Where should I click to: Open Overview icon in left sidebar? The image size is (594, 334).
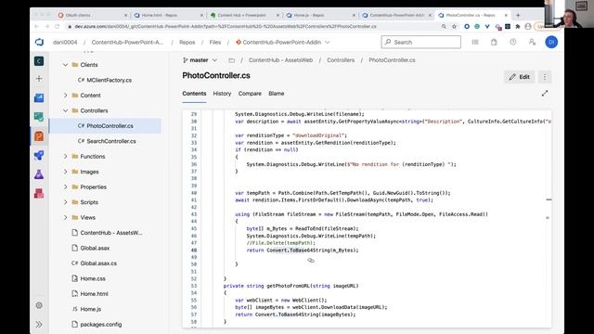pos(39,97)
